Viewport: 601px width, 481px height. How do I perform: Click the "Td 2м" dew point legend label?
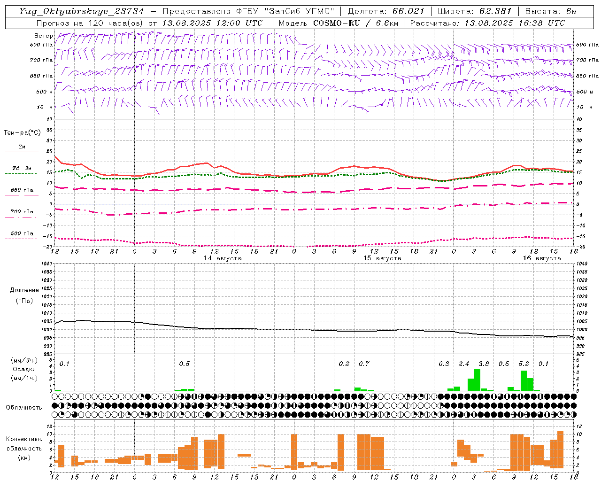22,168
